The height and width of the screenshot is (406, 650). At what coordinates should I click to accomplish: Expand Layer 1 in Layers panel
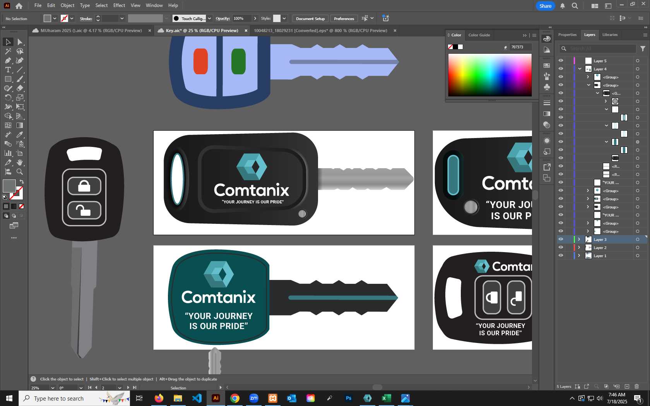(579, 256)
